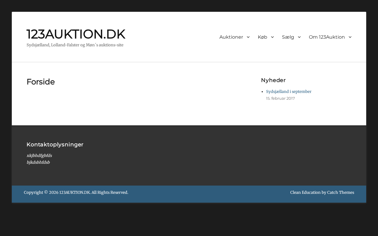Click the bjkdsbhfdsb contact text

[38, 163]
